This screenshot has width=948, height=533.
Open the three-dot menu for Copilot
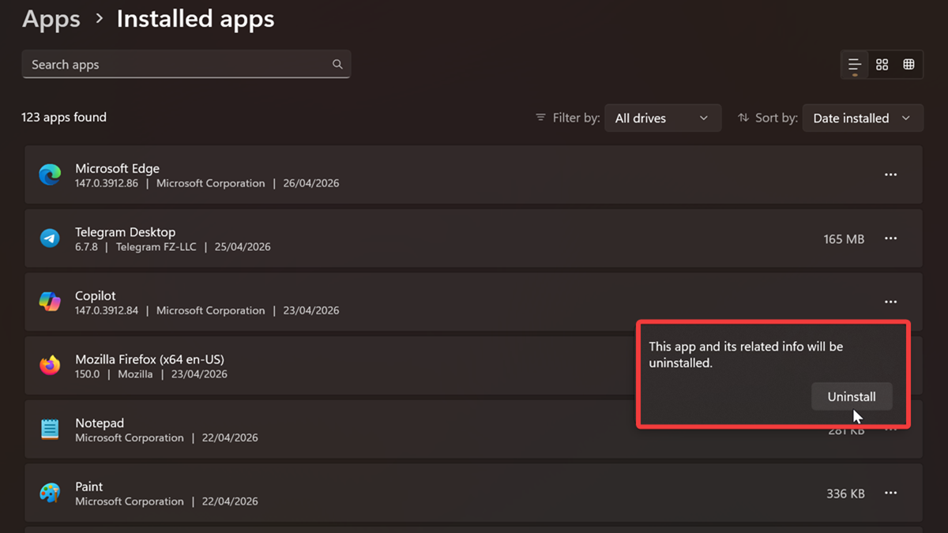coord(890,302)
